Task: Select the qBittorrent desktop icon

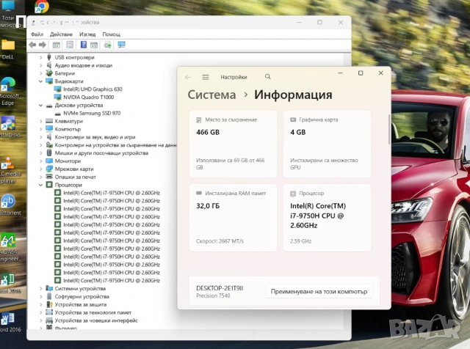Action: click(9, 205)
